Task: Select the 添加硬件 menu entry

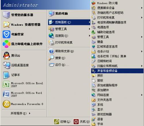Action: [x=117, y=90]
